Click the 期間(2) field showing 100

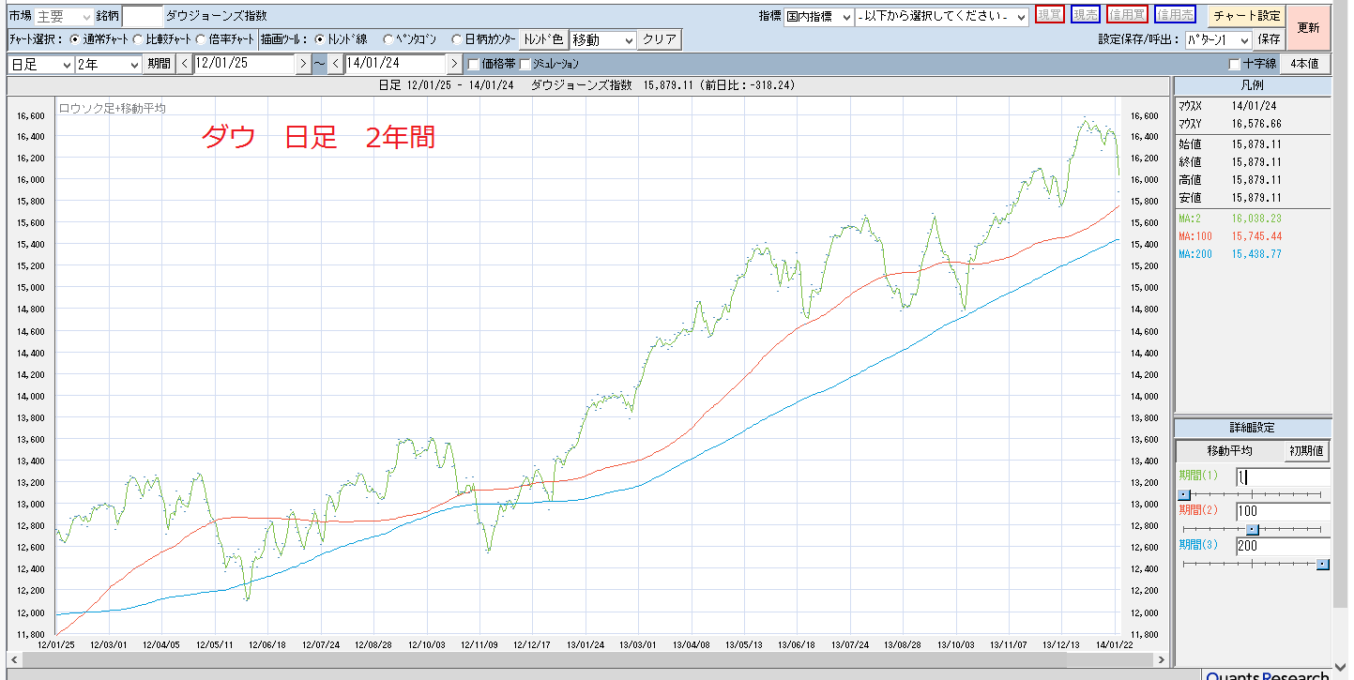coord(1283,511)
